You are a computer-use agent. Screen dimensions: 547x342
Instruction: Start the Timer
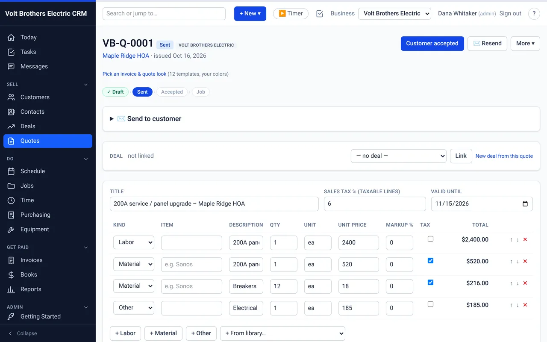[291, 14]
